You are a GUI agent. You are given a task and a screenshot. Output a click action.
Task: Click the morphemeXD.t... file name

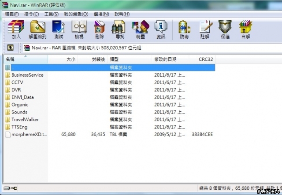click(x=30, y=134)
